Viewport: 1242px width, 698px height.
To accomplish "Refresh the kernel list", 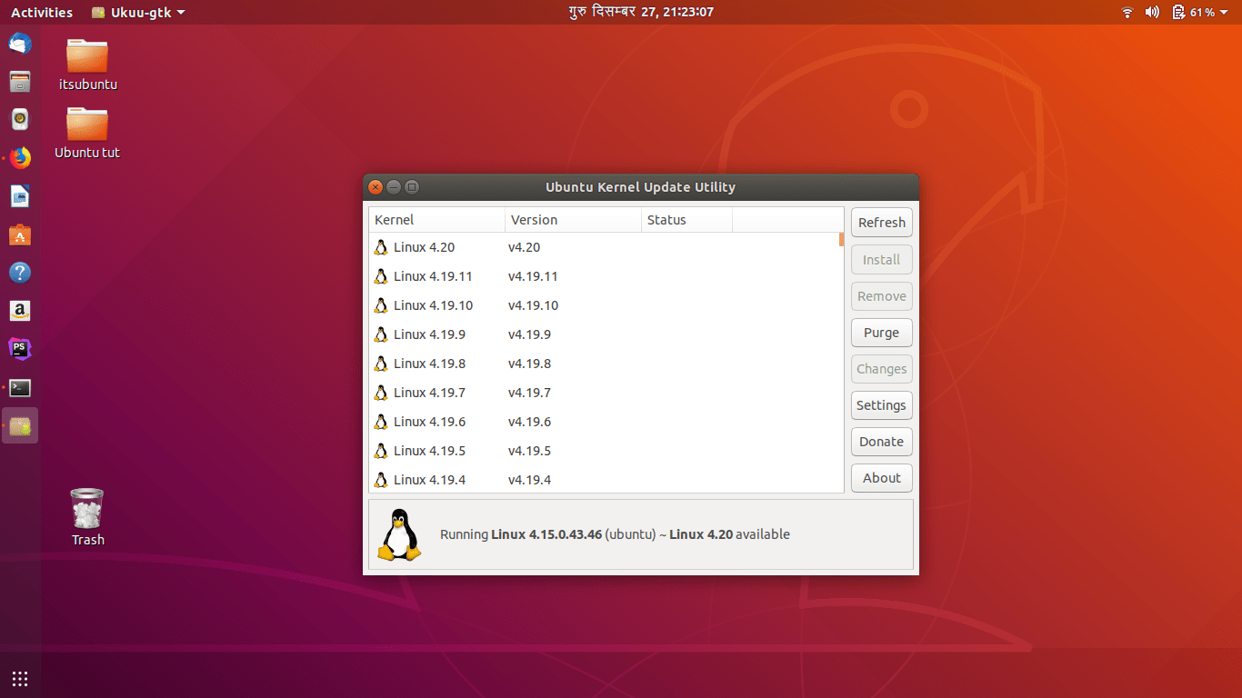I will pos(881,222).
